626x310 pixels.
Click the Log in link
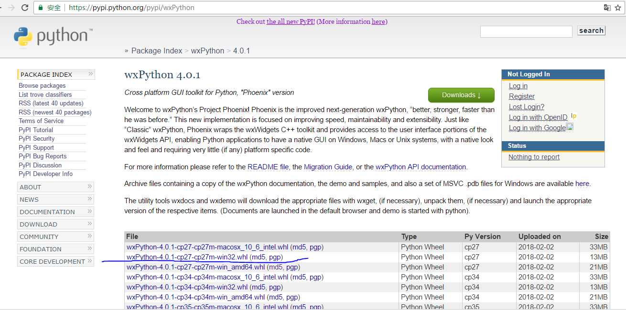coord(518,86)
